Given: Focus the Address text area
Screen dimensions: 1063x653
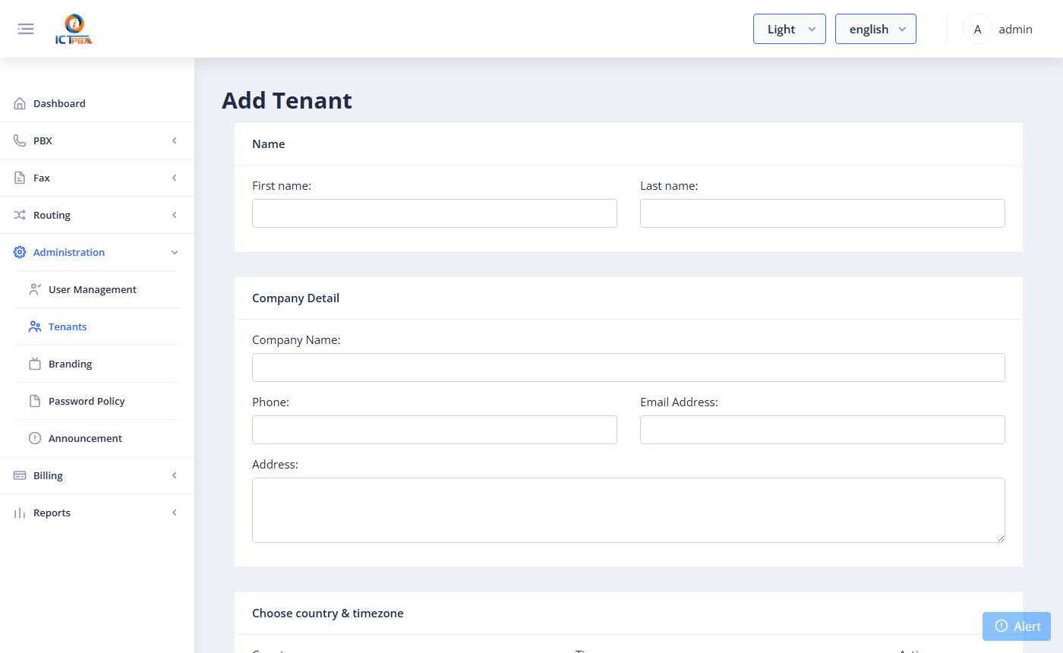Looking at the screenshot, I should [x=629, y=510].
